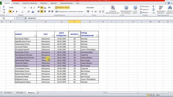
Task: Toggle align text right
Action: pyautogui.click(x=45, y=11)
